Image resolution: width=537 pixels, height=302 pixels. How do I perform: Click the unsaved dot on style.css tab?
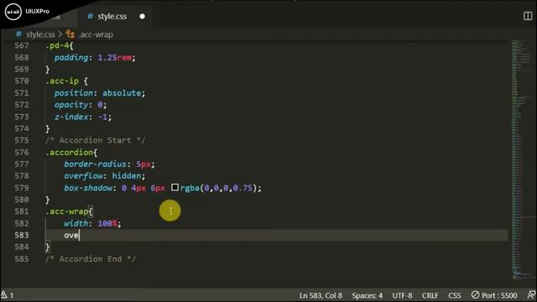(x=142, y=17)
